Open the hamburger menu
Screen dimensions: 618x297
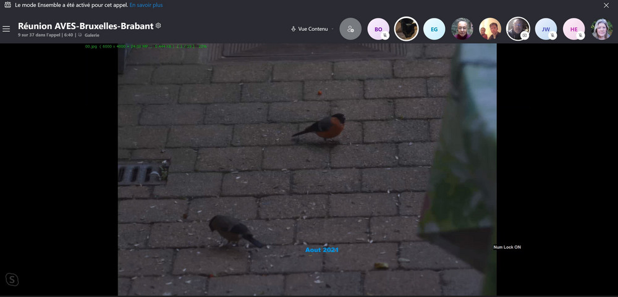(x=6, y=29)
